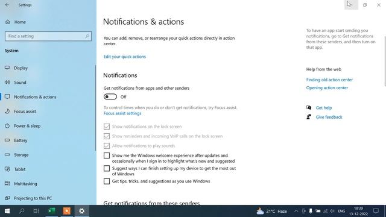This screenshot has height=217, width=386.
Task: Click the Give feedback person icon
Action: click(309, 117)
